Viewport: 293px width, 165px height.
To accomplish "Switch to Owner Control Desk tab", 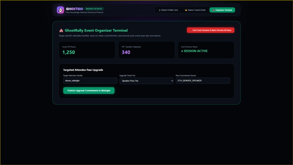I will click(195, 10).
